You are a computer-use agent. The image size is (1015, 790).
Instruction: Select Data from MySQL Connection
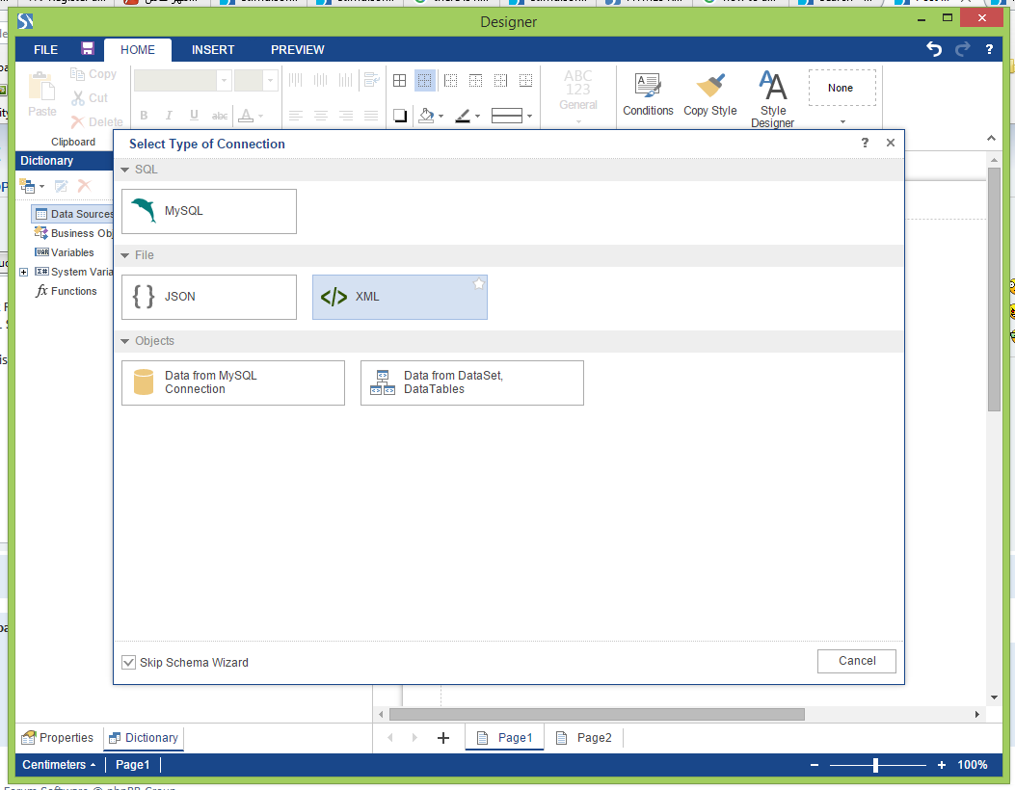click(233, 383)
